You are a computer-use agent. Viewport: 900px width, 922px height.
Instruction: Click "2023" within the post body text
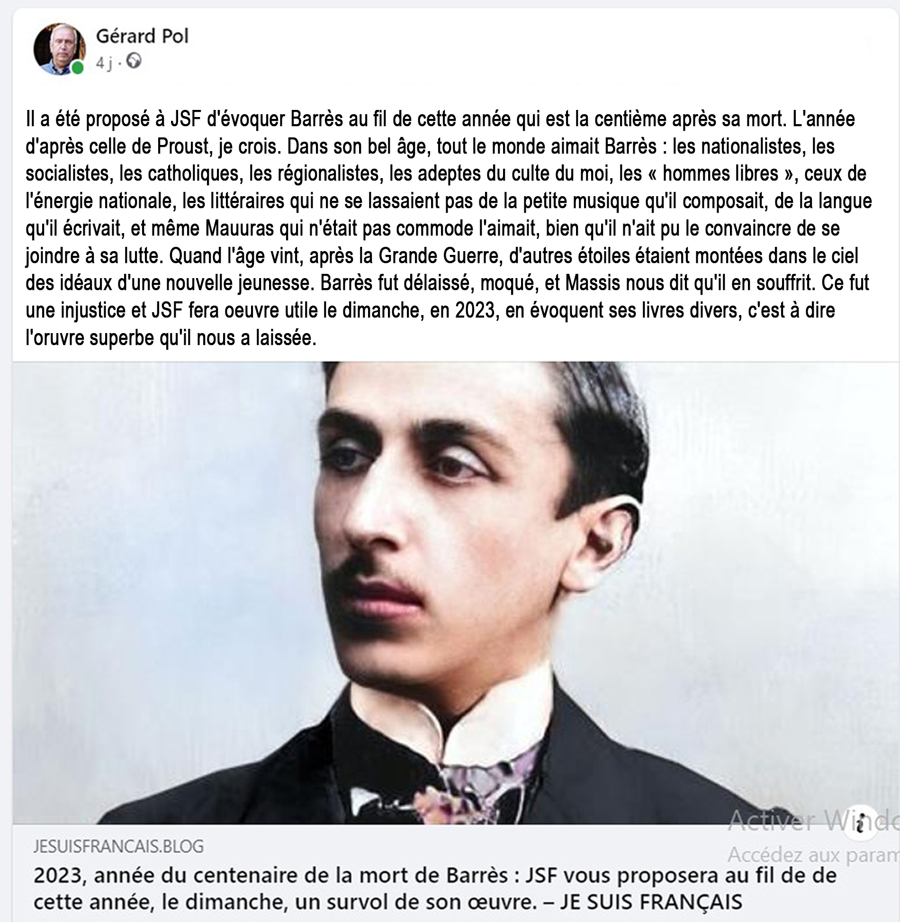pos(475,311)
